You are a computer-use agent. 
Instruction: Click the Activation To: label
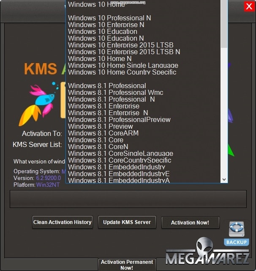point(42,134)
